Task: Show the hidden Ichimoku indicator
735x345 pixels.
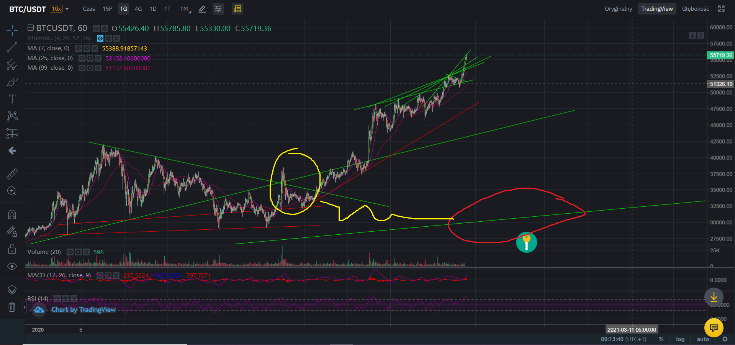Action: (100, 38)
